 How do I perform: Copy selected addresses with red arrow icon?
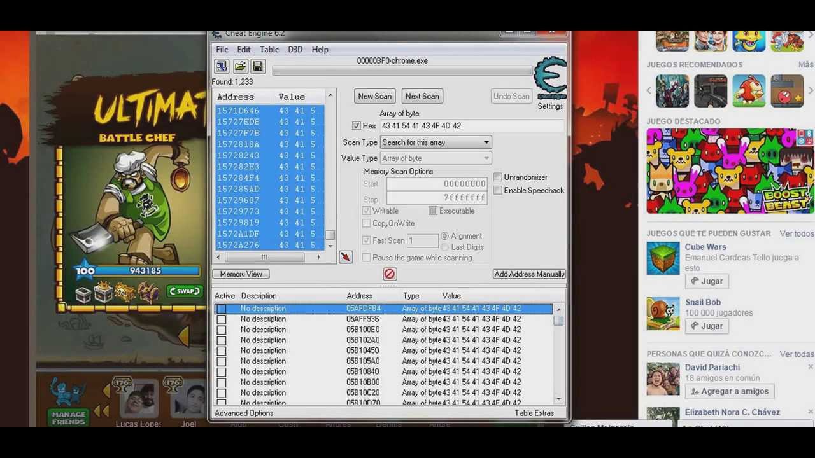click(x=345, y=257)
